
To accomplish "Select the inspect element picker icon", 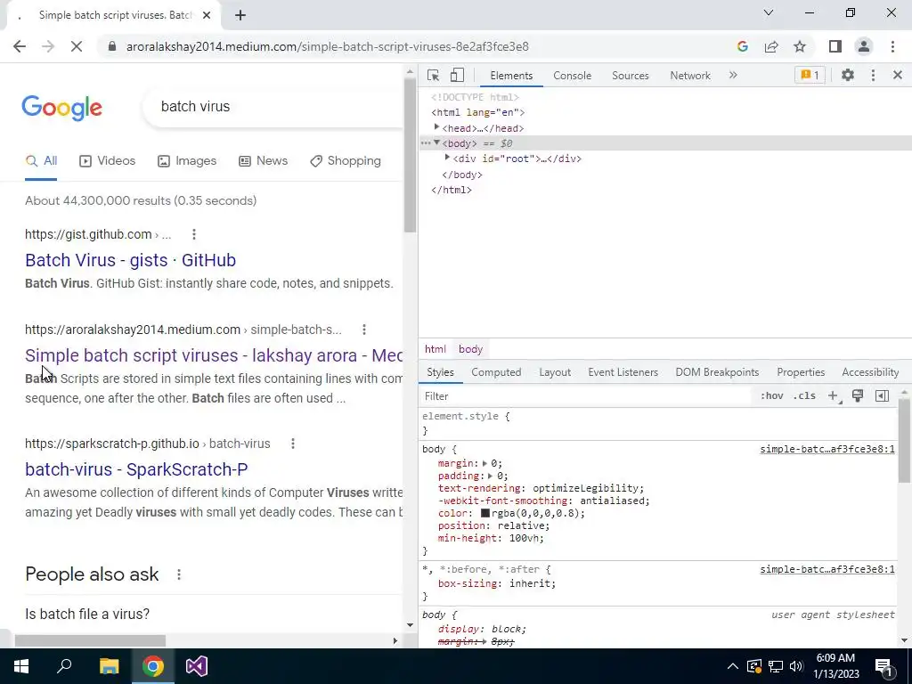I will 433,76.
